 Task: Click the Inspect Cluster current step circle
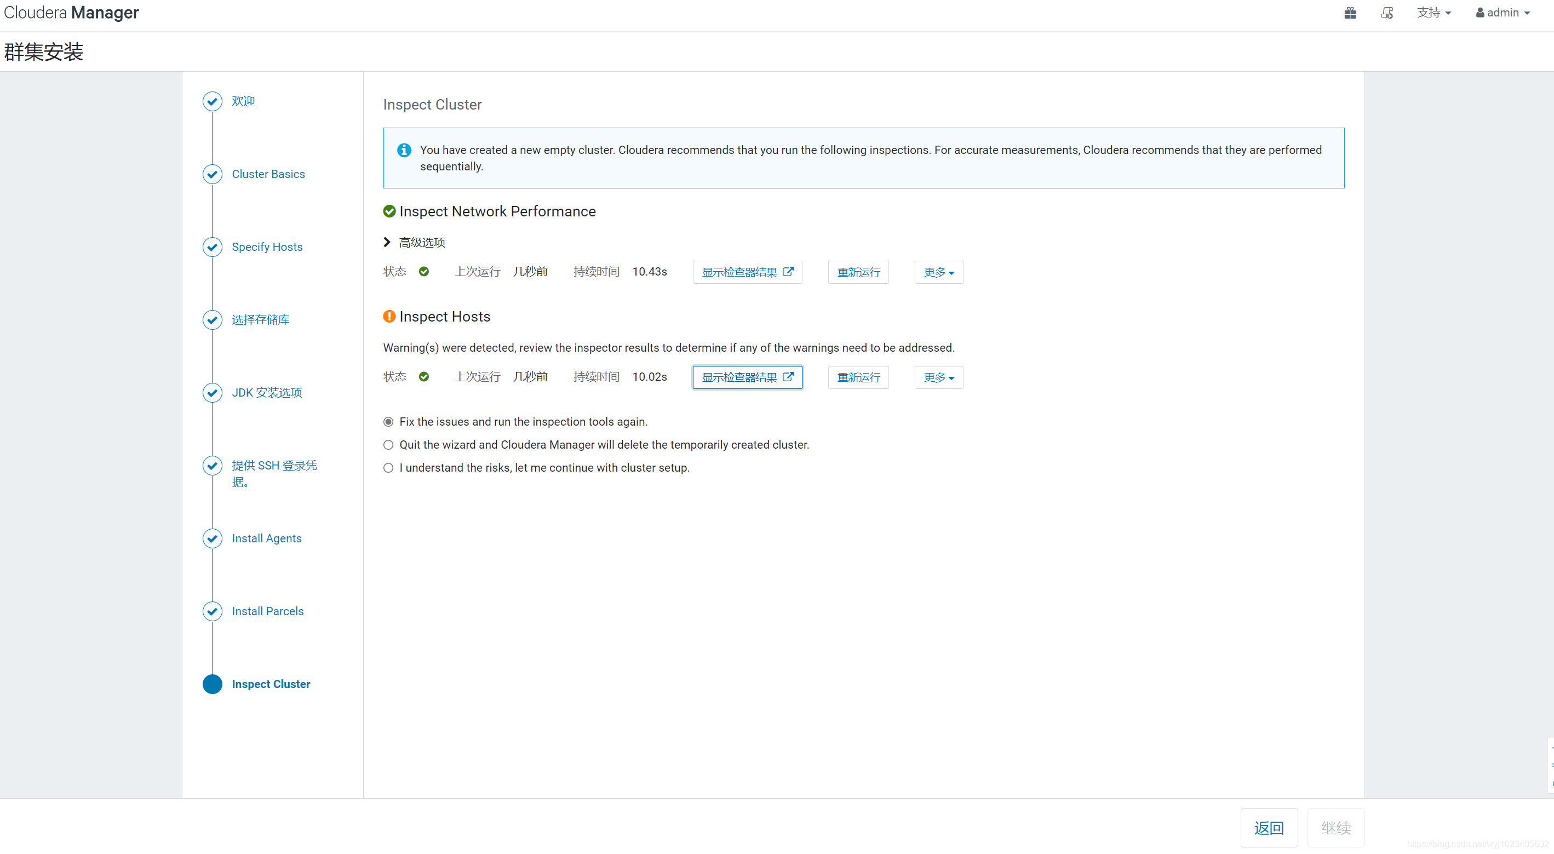tap(213, 684)
